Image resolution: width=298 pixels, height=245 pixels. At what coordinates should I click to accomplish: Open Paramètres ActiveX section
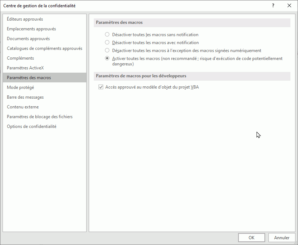tap(44, 68)
